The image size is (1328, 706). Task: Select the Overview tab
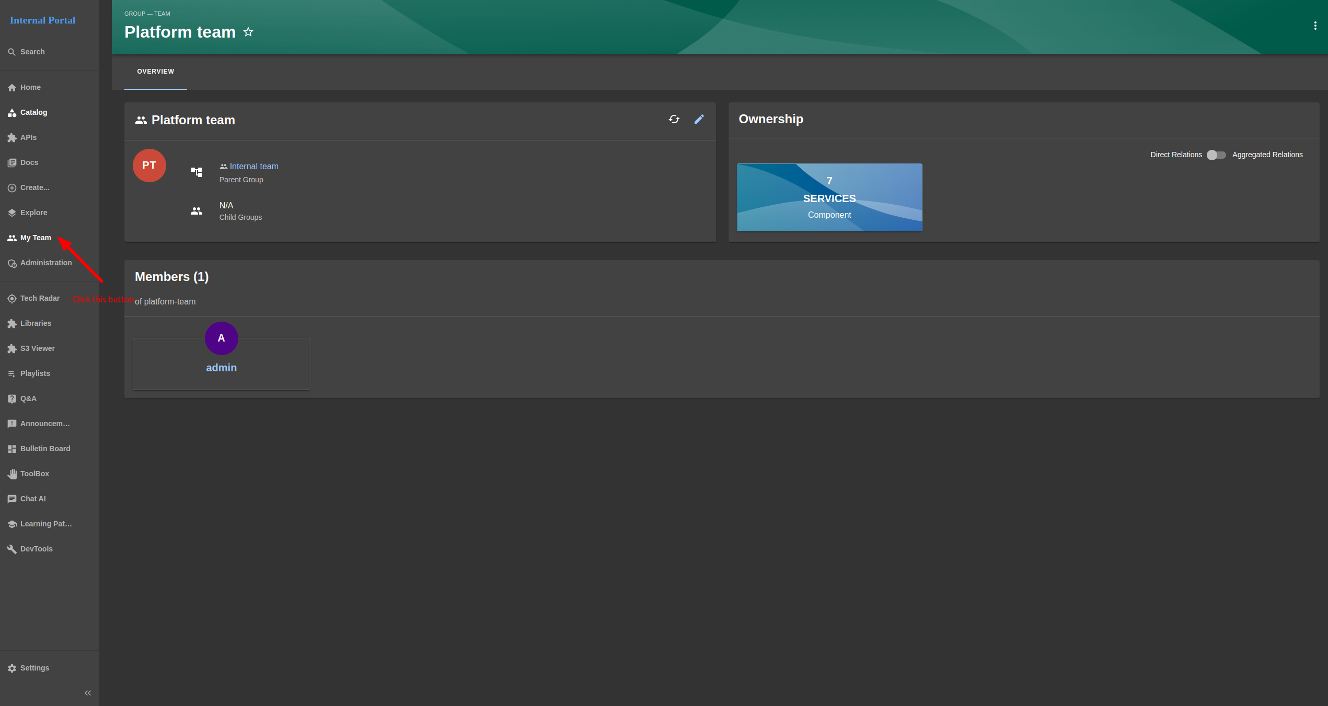[x=156, y=72]
